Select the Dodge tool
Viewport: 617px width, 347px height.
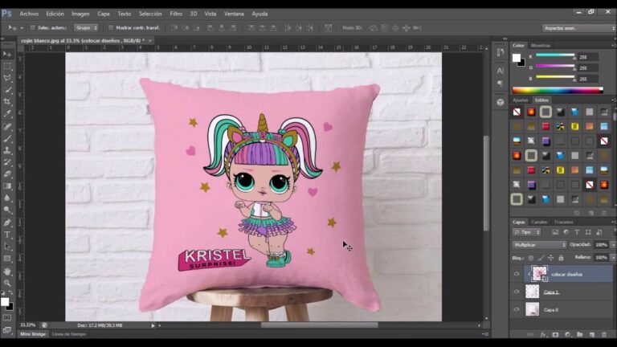7,210
